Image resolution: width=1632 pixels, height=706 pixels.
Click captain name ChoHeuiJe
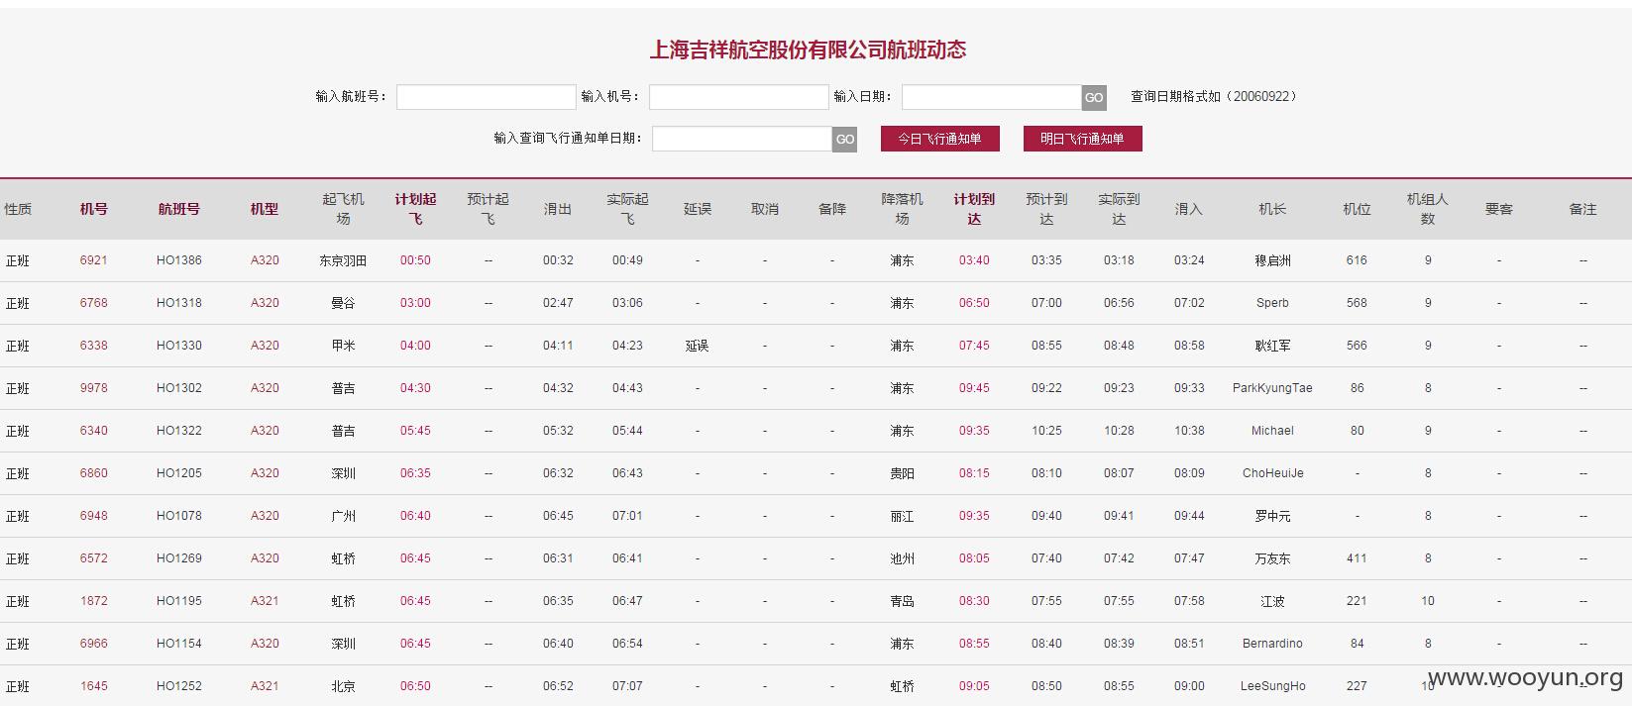1272,473
